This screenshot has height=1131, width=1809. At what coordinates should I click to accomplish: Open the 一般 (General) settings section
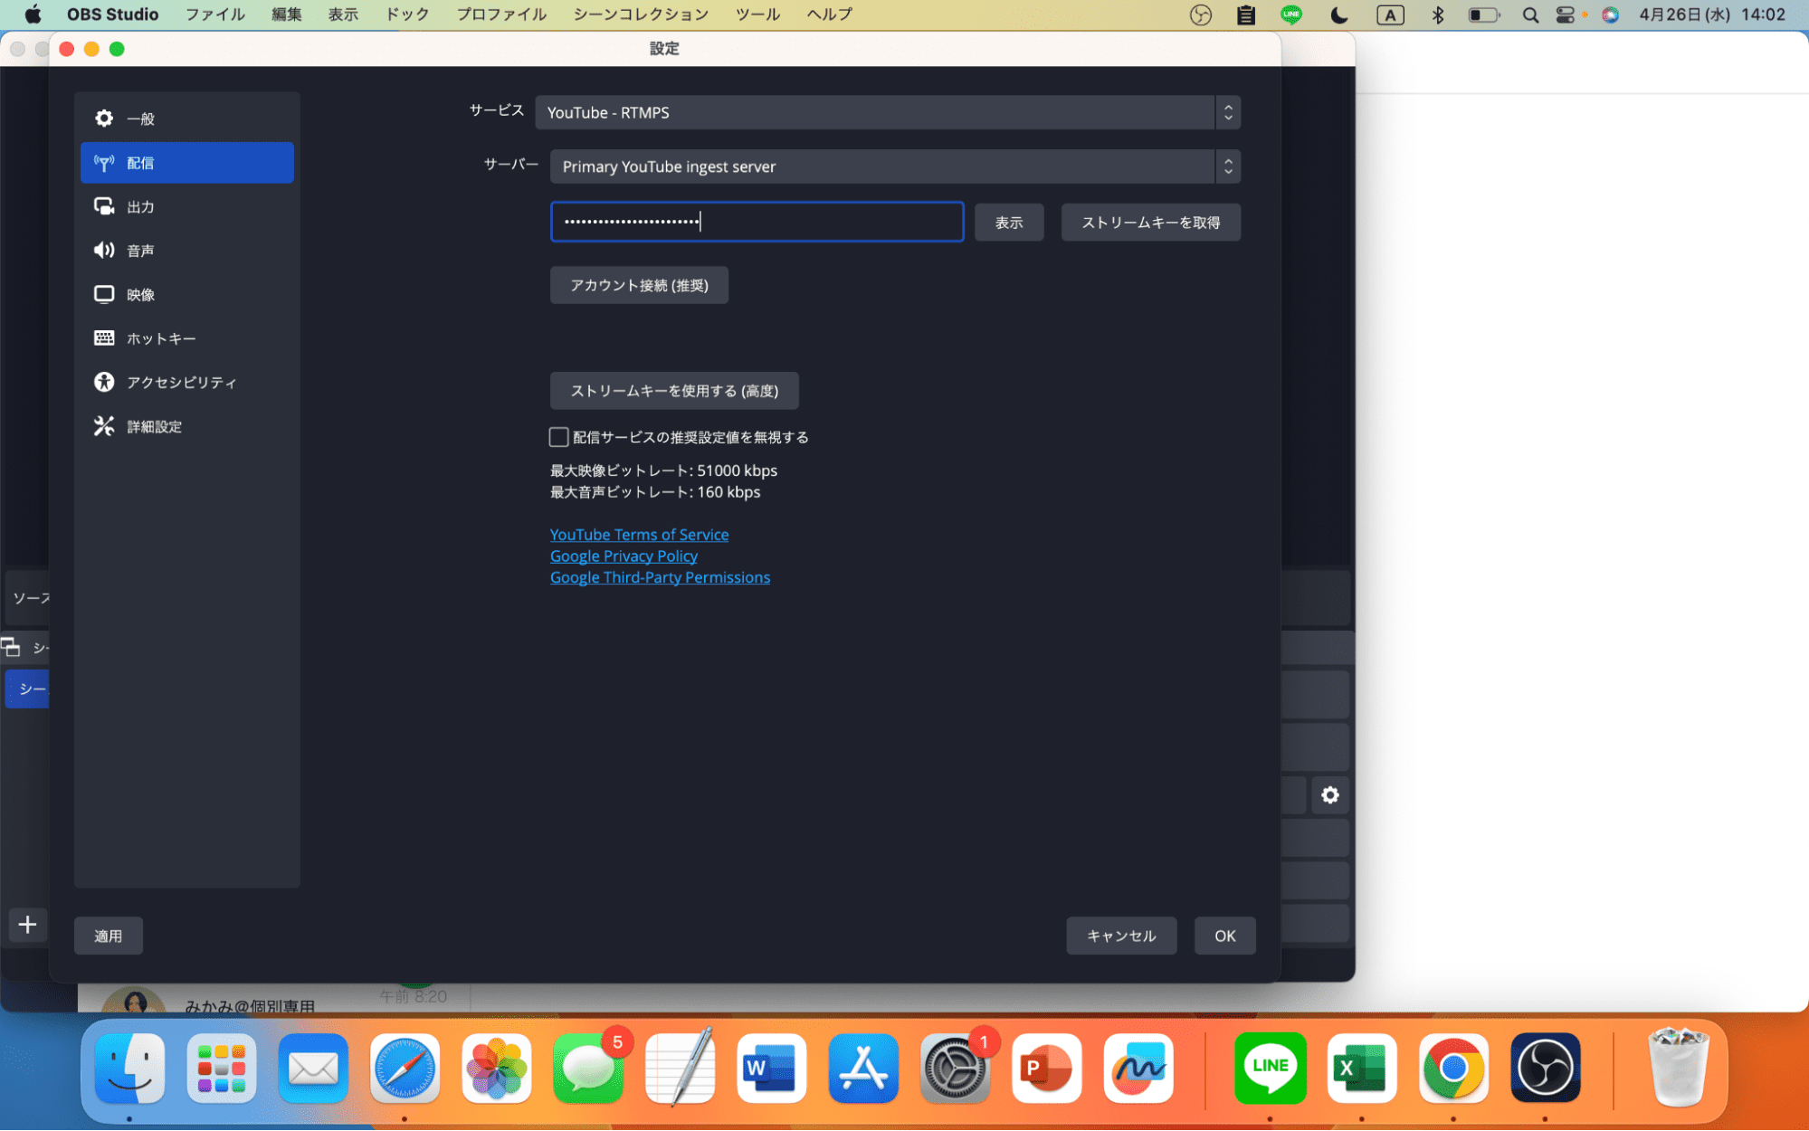(186, 119)
